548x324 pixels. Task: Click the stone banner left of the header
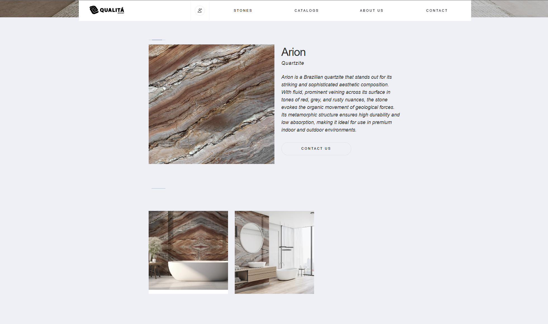39,8
